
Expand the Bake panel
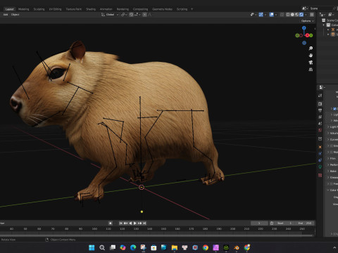[x=328, y=171]
